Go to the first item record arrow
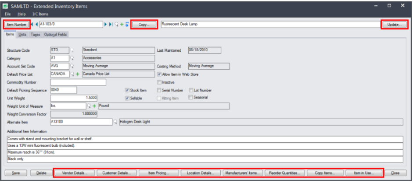The height and width of the screenshot is (183, 413). [x=32, y=25]
